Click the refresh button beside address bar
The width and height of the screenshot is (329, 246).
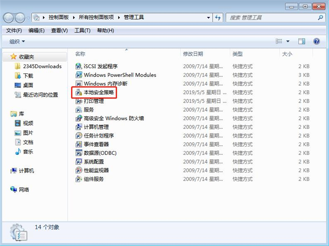coord(218,18)
